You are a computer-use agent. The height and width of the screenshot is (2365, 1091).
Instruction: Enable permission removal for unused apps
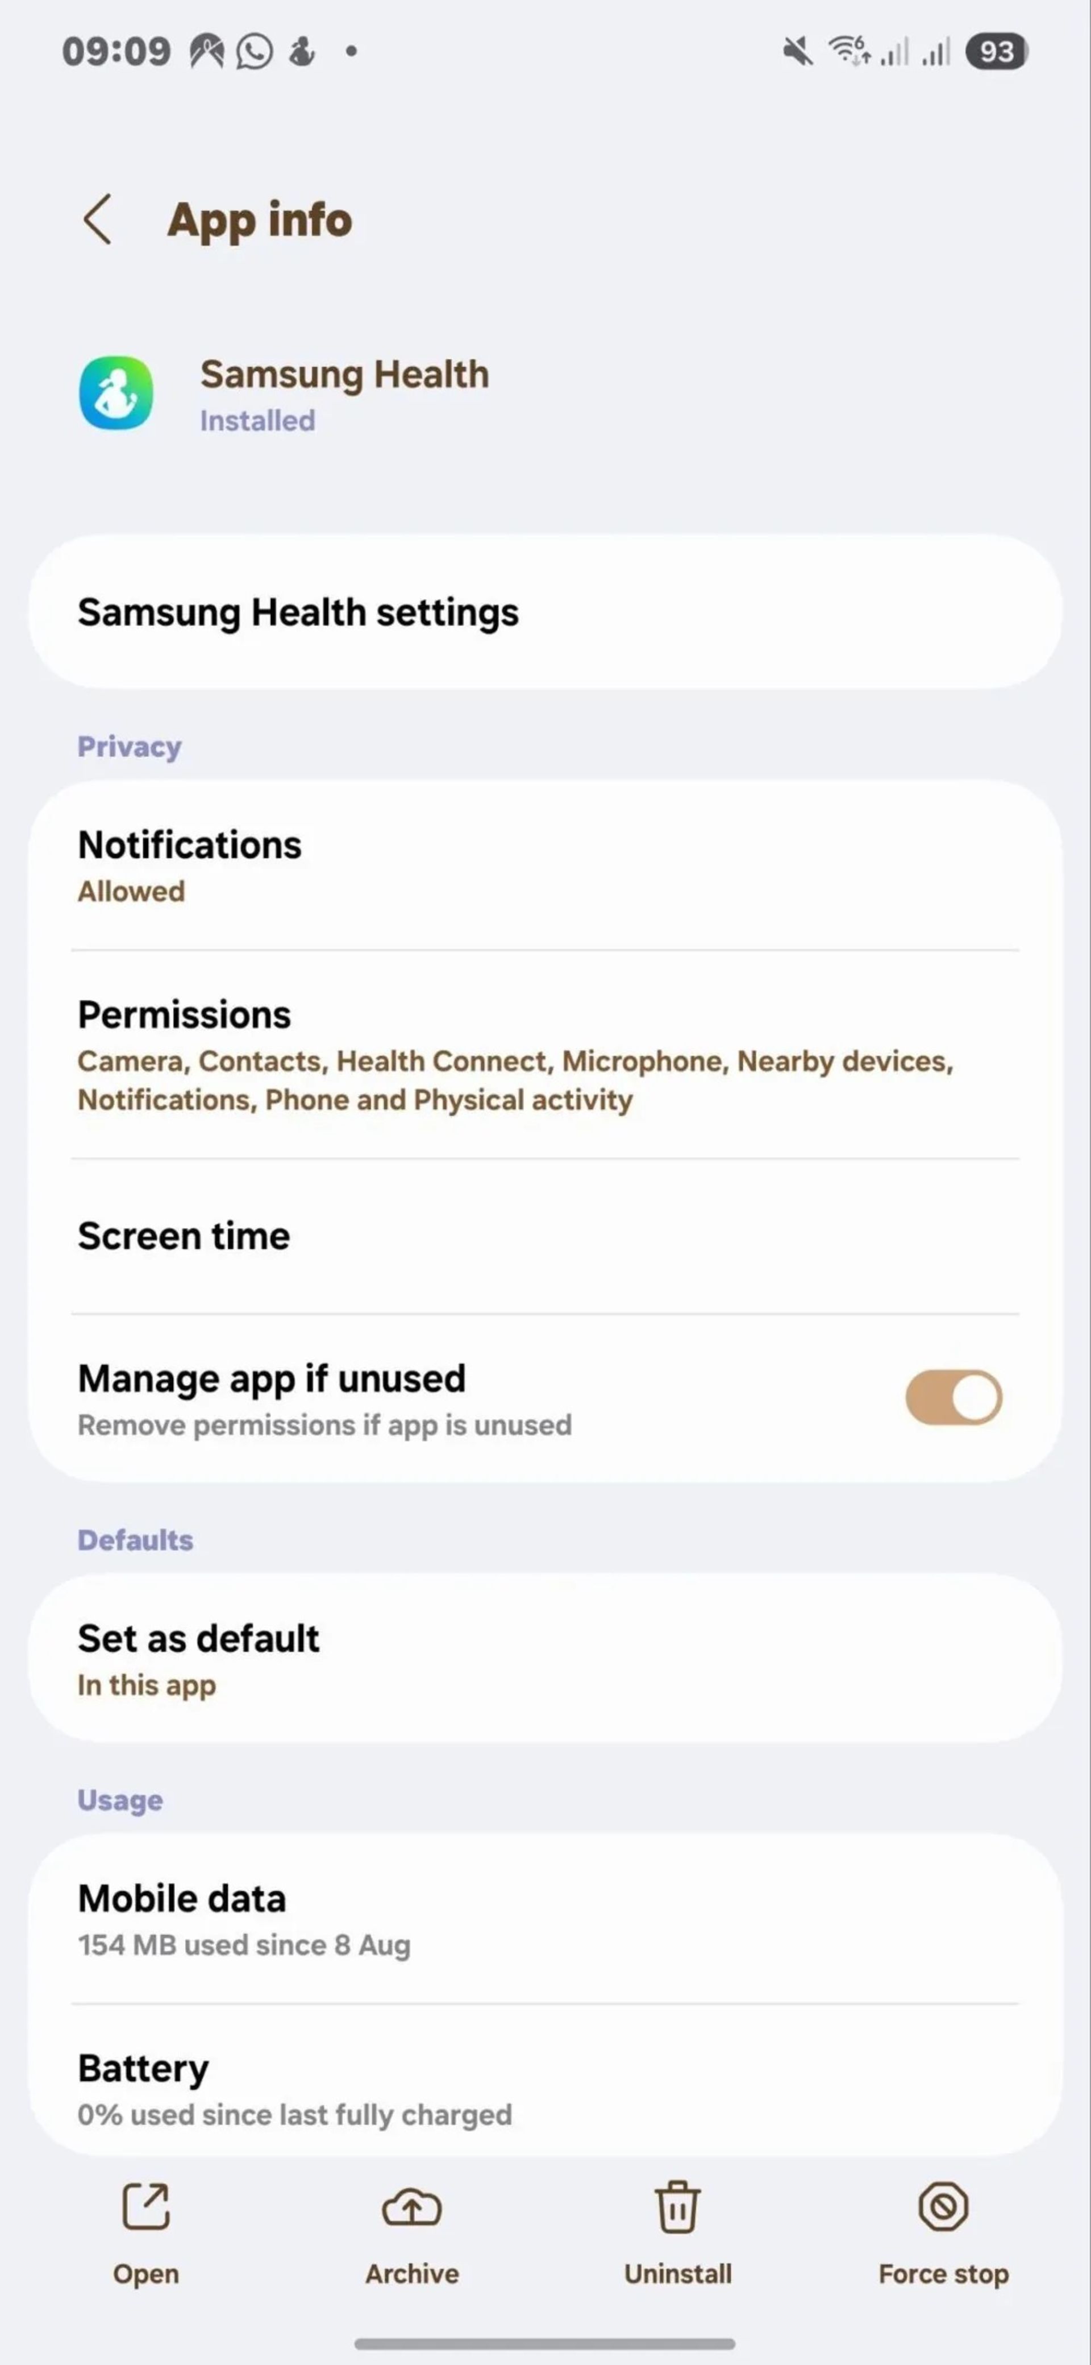955,1397
